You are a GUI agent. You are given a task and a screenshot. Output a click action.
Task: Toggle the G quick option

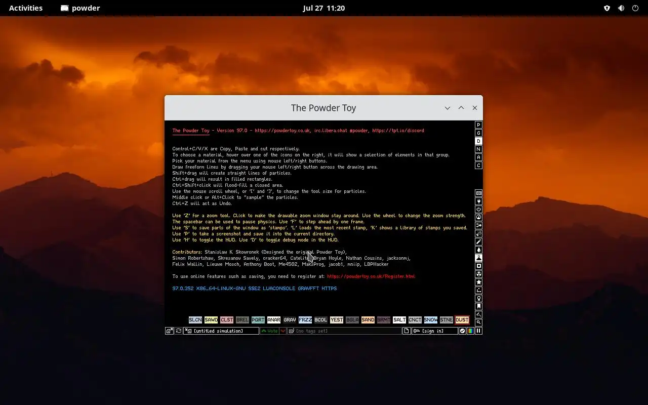coord(478,133)
